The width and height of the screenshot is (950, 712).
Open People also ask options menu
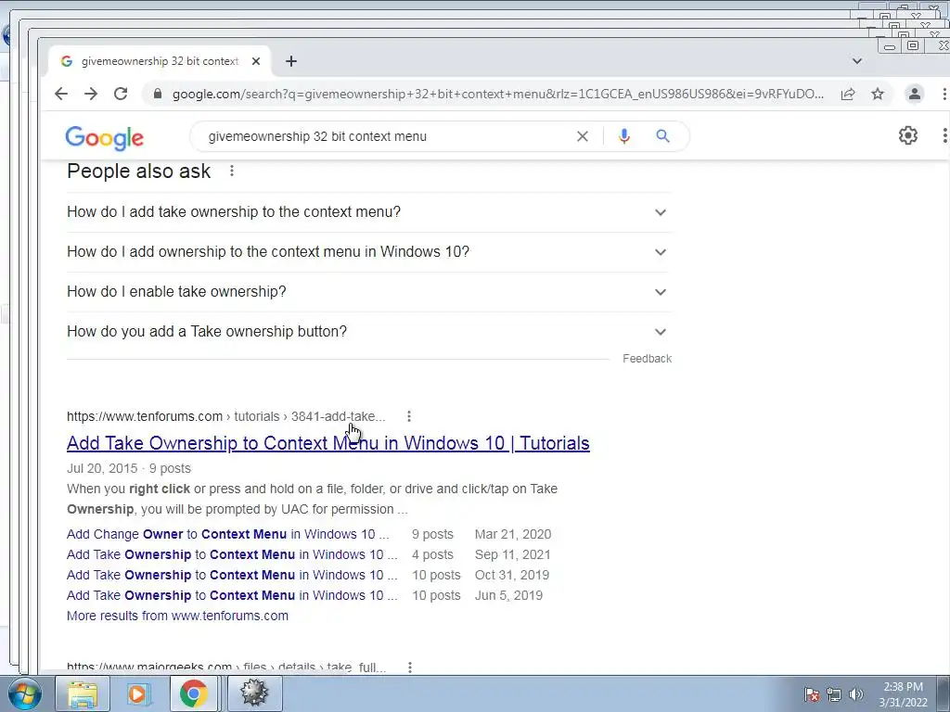pos(231,172)
